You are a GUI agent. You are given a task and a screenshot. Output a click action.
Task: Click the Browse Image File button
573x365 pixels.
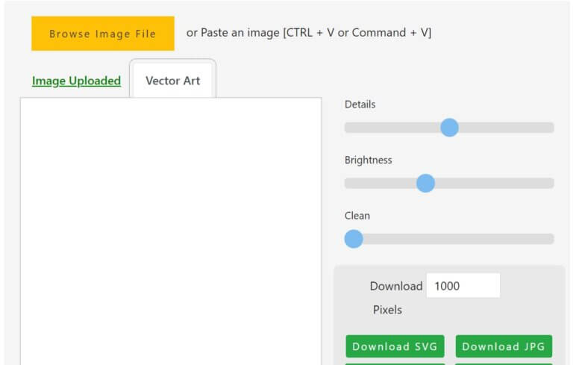tap(102, 34)
